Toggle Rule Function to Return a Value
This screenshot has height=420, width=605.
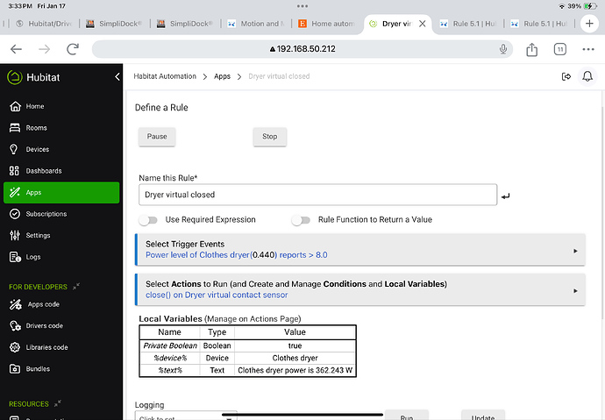pos(301,220)
